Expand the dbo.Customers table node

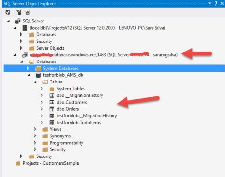[x=41, y=102]
